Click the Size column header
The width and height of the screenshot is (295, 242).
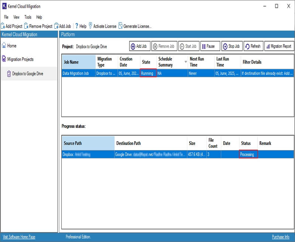click(x=197, y=143)
